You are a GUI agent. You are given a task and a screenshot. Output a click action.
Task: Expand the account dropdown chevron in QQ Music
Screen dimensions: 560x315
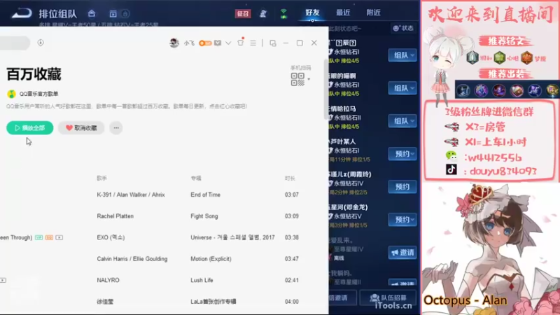(228, 43)
